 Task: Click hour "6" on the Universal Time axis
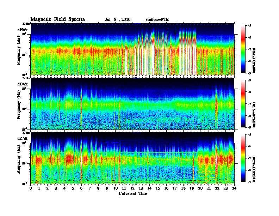[81, 188]
